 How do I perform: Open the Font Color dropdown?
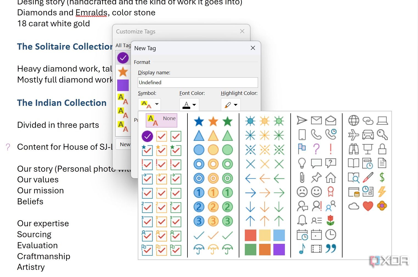(x=189, y=104)
